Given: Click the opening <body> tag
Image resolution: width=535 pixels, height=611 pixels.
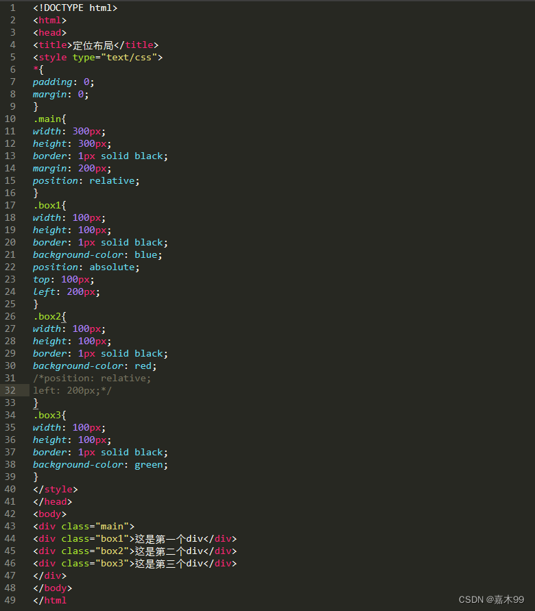Looking at the screenshot, I should [x=50, y=514].
